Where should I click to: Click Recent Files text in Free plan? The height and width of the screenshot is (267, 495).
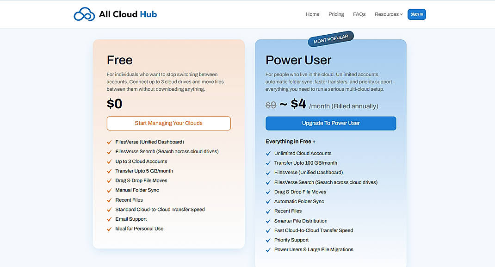(129, 200)
